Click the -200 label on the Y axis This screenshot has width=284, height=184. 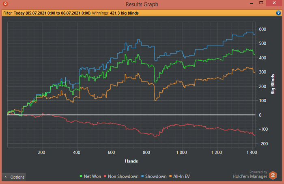(263, 144)
